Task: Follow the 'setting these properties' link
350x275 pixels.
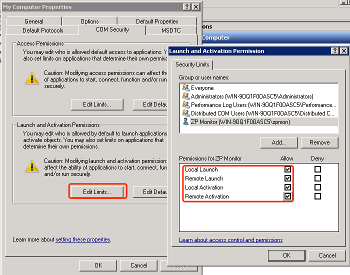Action: pyautogui.click(x=82, y=239)
